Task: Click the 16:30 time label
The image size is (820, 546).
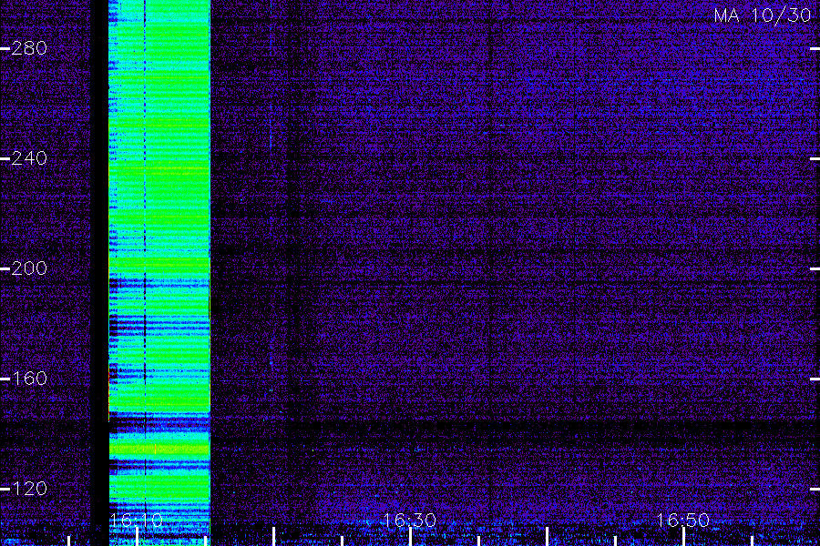Action: (410, 520)
